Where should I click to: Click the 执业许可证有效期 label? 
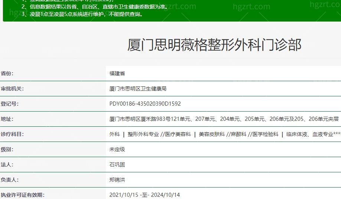click(x=23, y=195)
